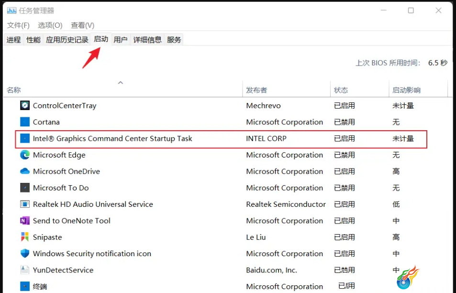Open the 应用历史记录 tab
Screen dimensions: 456x293
pyautogui.click(x=67, y=40)
